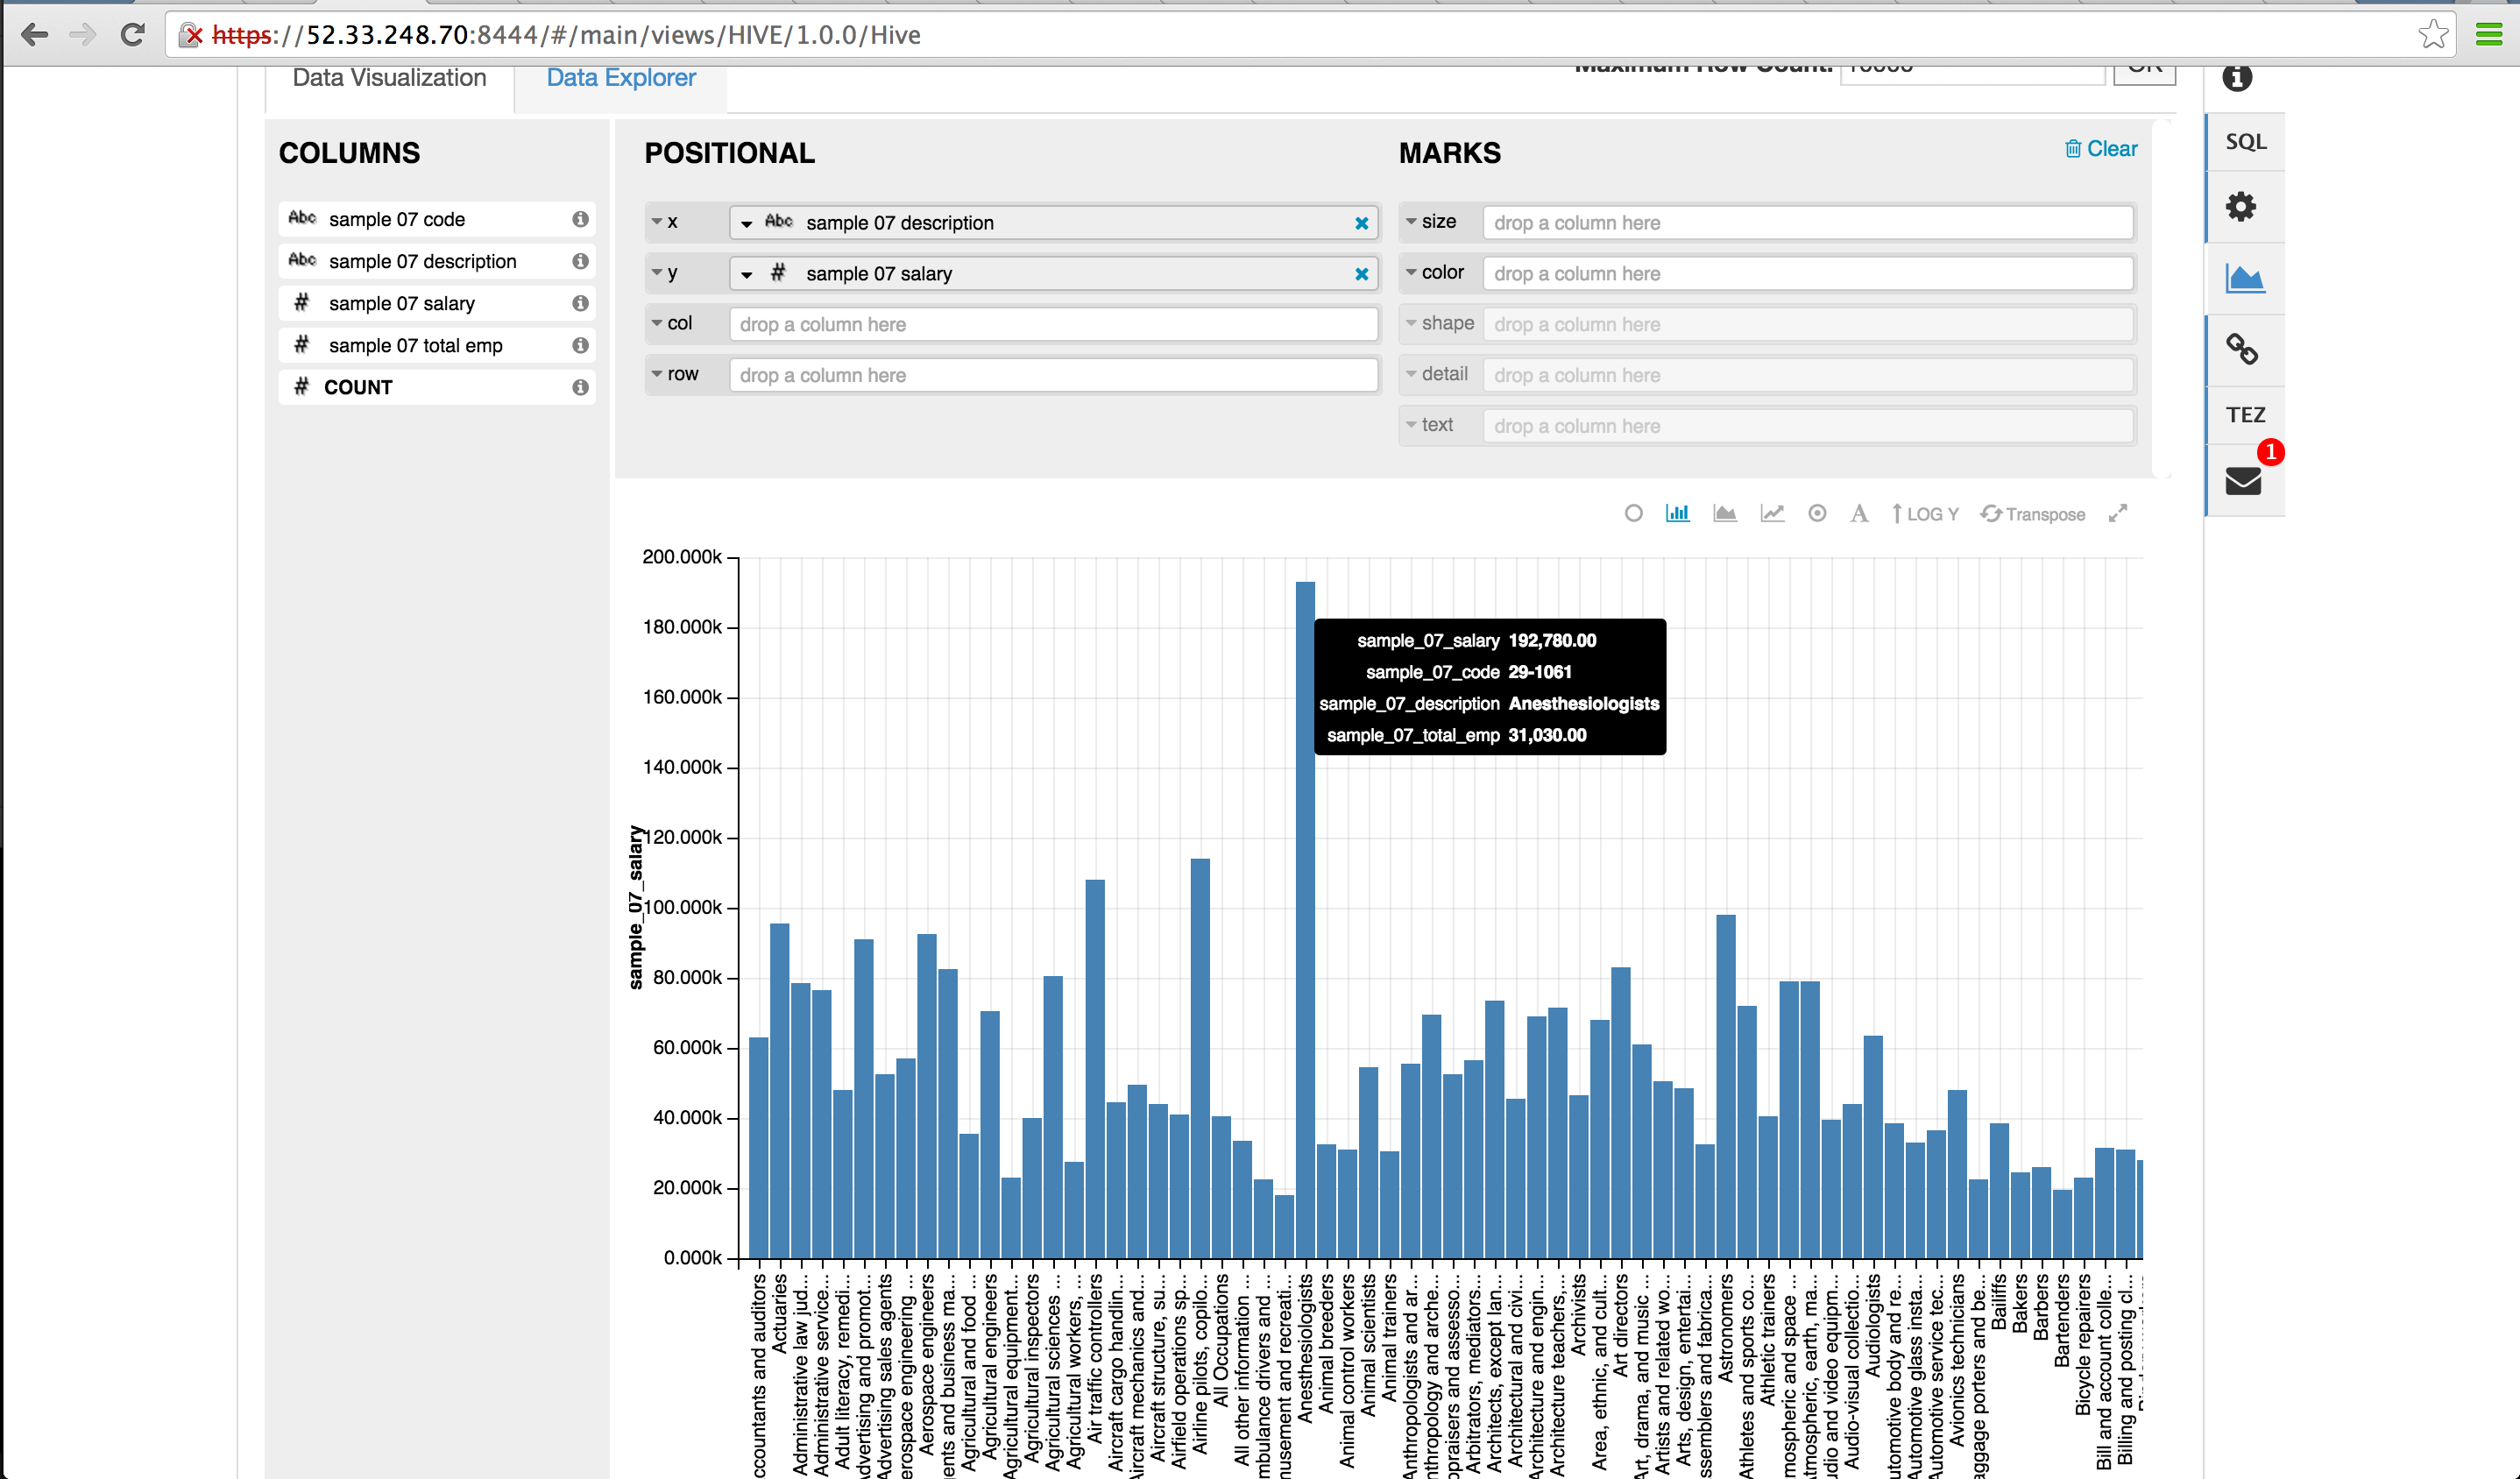Remove sample 07 salary from y

tap(1361, 274)
